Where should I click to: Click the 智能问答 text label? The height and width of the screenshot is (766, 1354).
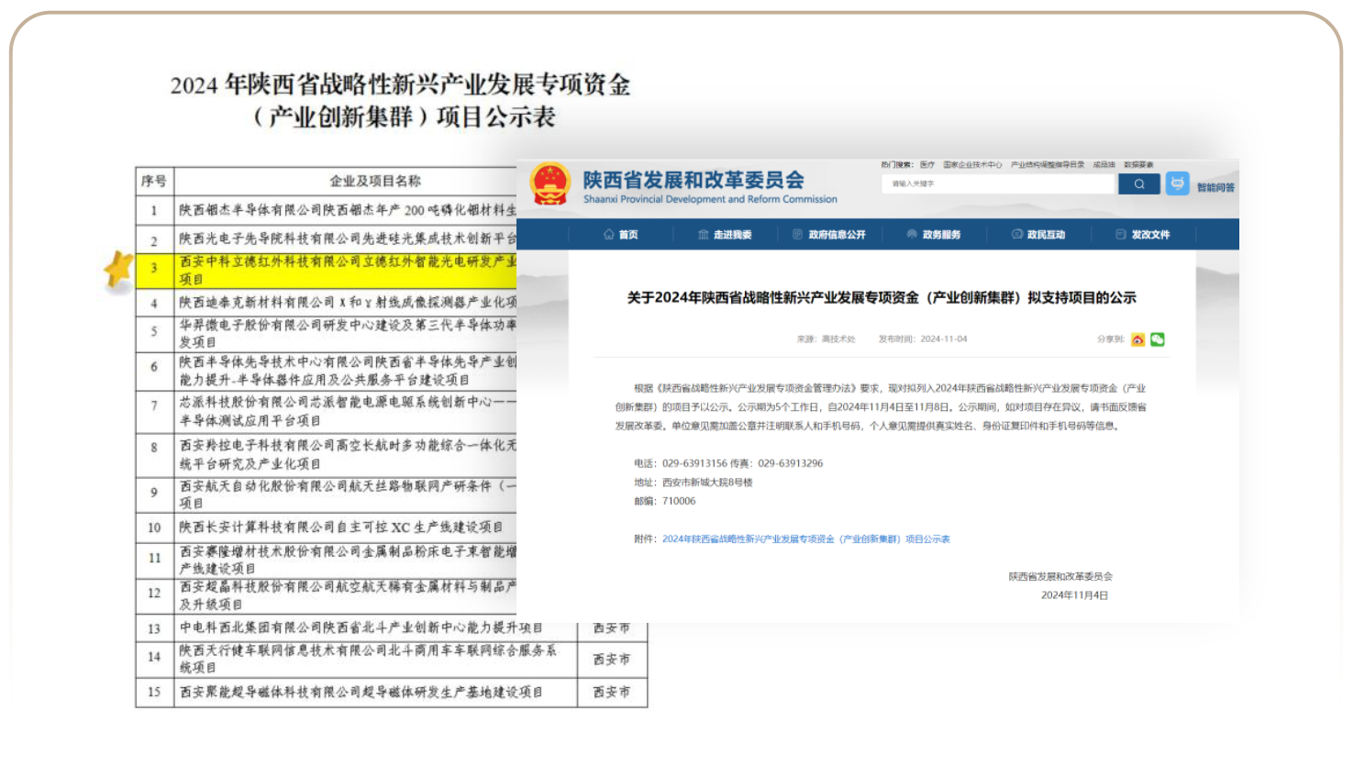point(1215,187)
